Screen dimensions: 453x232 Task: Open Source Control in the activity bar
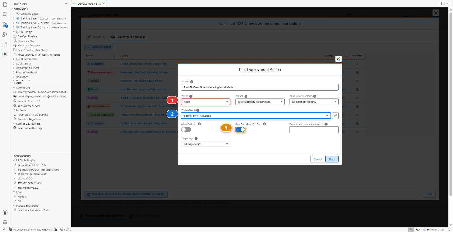(x=5, y=24)
